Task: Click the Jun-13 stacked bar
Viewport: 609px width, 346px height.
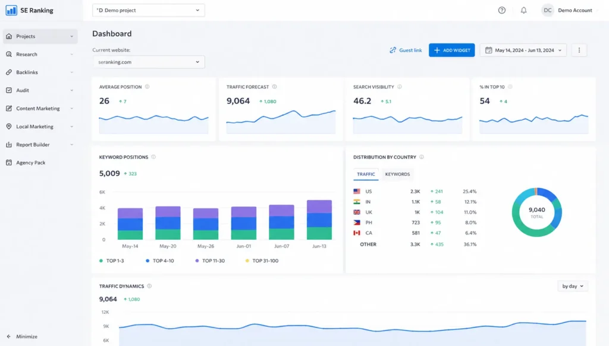Action: 319,220
